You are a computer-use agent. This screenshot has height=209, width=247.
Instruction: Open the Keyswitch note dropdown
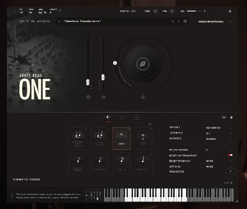(219, 133)
